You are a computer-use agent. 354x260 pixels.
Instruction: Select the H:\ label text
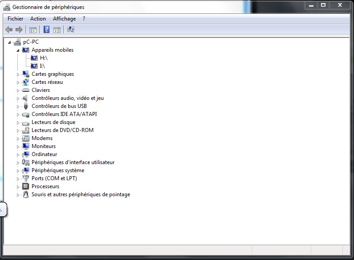pyautogui.click(x=44, y=58)
